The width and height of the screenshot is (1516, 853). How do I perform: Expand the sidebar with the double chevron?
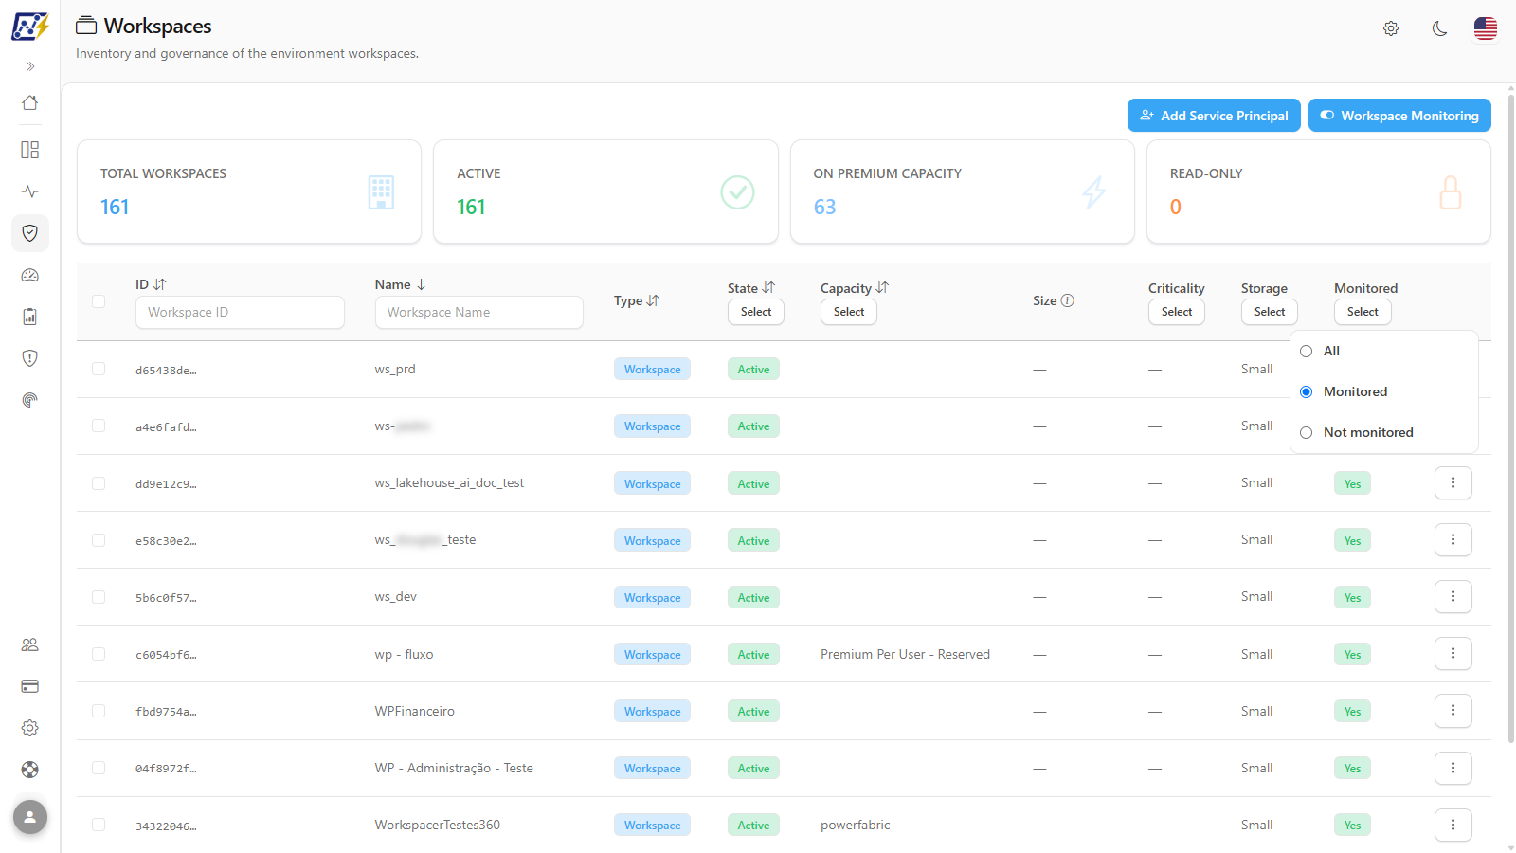click(x=30, y=66)
